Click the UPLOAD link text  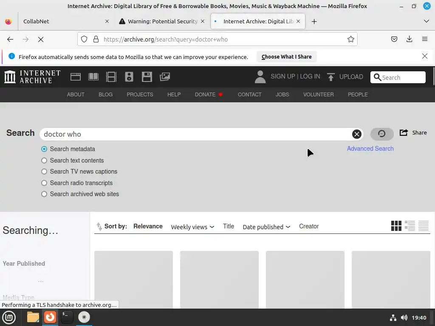pyautogui.click(x=351, y=77)
